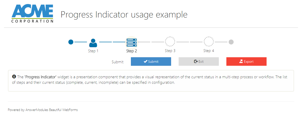The width and height of the screenshot is (302, 114).
Task: Select the Step 3 dotted circle
Action: pos(170,42)
